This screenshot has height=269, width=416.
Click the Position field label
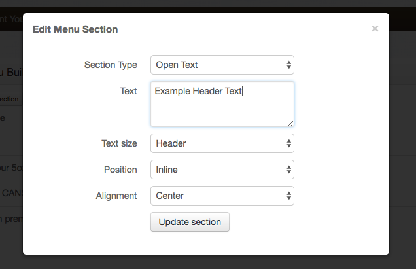(x=120, y=170)
